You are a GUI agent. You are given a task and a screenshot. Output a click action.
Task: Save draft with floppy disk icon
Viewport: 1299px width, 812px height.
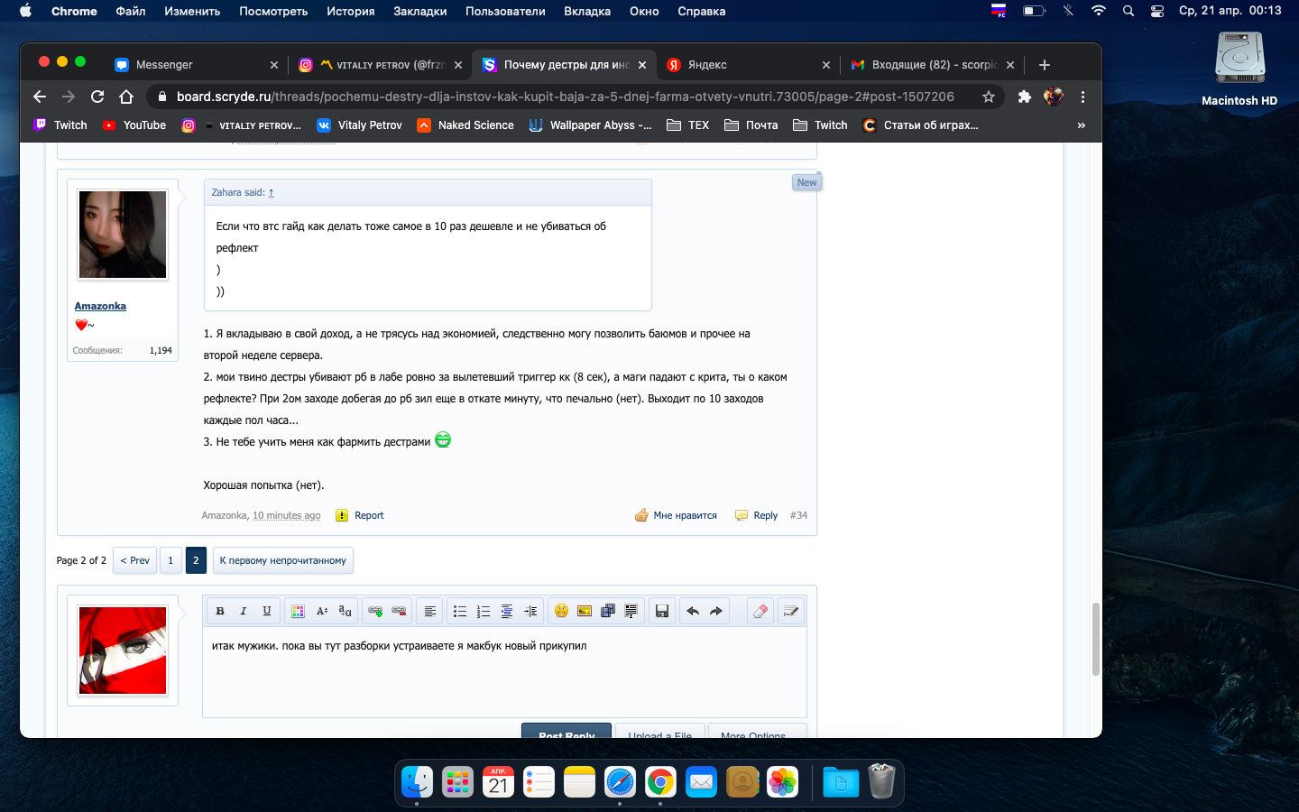tap(662, 611)
